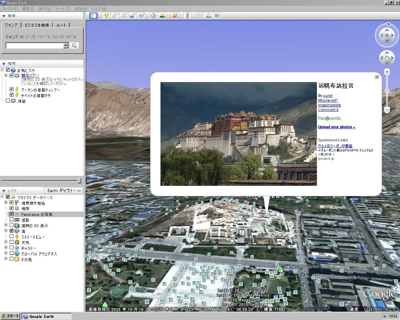Uncheck the Panoramio の写真 layer
Screen dimensions: 400x320
(12, 214)
